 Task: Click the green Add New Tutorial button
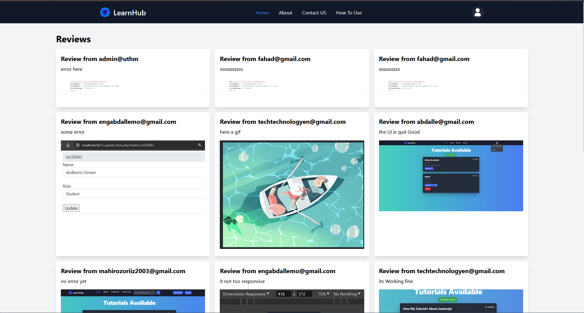[448, 300]
